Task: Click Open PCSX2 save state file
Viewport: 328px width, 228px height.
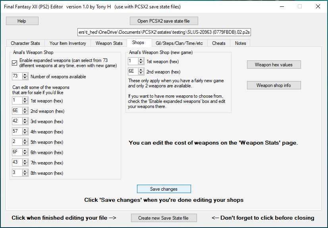Action: coord(164,21)
